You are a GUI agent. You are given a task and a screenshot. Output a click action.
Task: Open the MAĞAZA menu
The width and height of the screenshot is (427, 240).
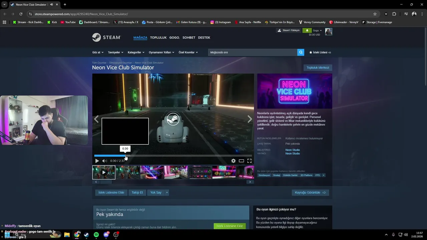pos(140,37)
